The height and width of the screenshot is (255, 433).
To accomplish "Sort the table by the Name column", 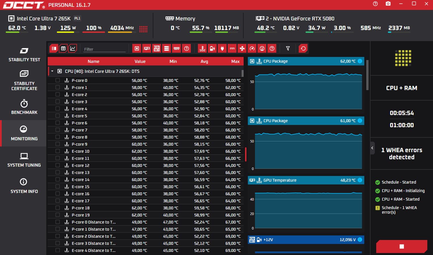I will click(x=93, y=61).
